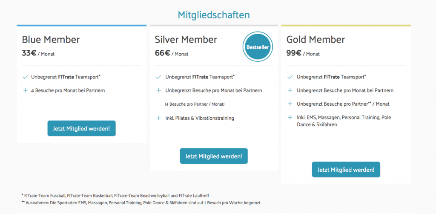Click plus icon beside 4 Besuche pro Monat
Image resolution: width=436 pixels, height=214 pixels.
26,90
